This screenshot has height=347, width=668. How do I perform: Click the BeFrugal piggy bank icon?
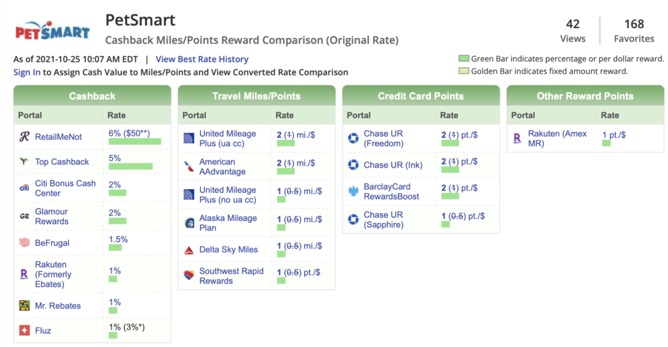click(x=24, y=243)
